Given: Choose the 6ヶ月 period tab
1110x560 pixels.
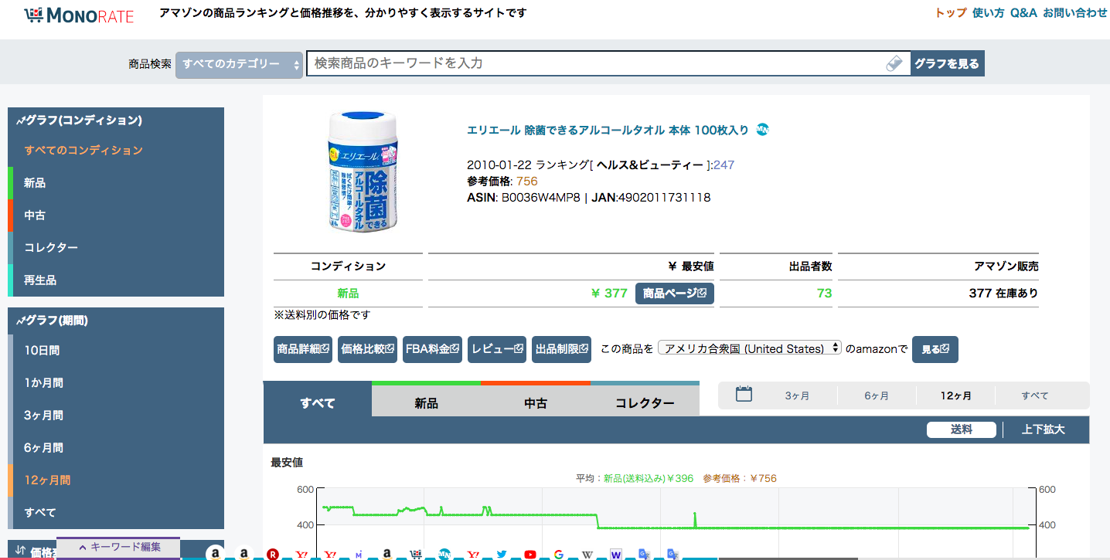Looking at the screenshot, I should tap(877, 395).
